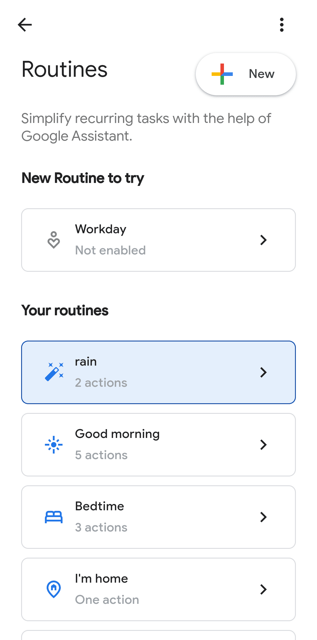Open the three-dot overflow menu
This screenshot has height=640, width=317.
click(282, 25)
